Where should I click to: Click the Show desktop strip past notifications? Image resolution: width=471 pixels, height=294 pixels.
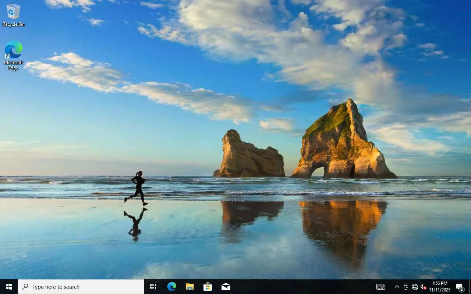[470, 287]
